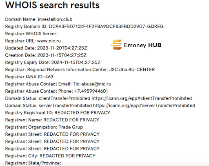Open the www.nic.ru registrar URL

point(49,41)
